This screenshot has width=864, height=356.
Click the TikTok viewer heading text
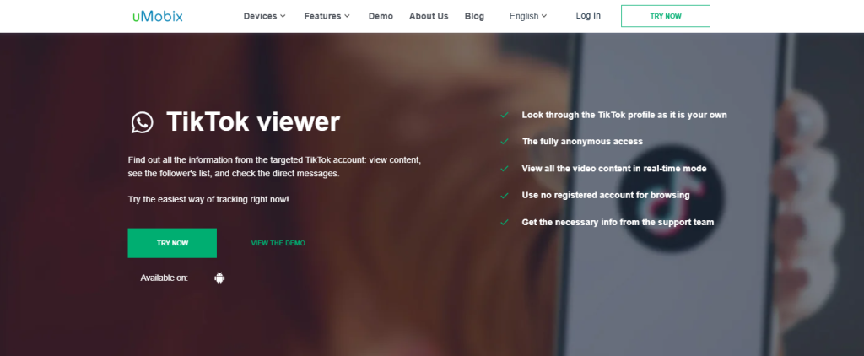pos(252,123)
